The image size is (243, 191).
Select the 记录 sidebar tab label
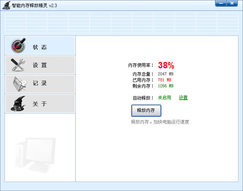coord(40,84)
